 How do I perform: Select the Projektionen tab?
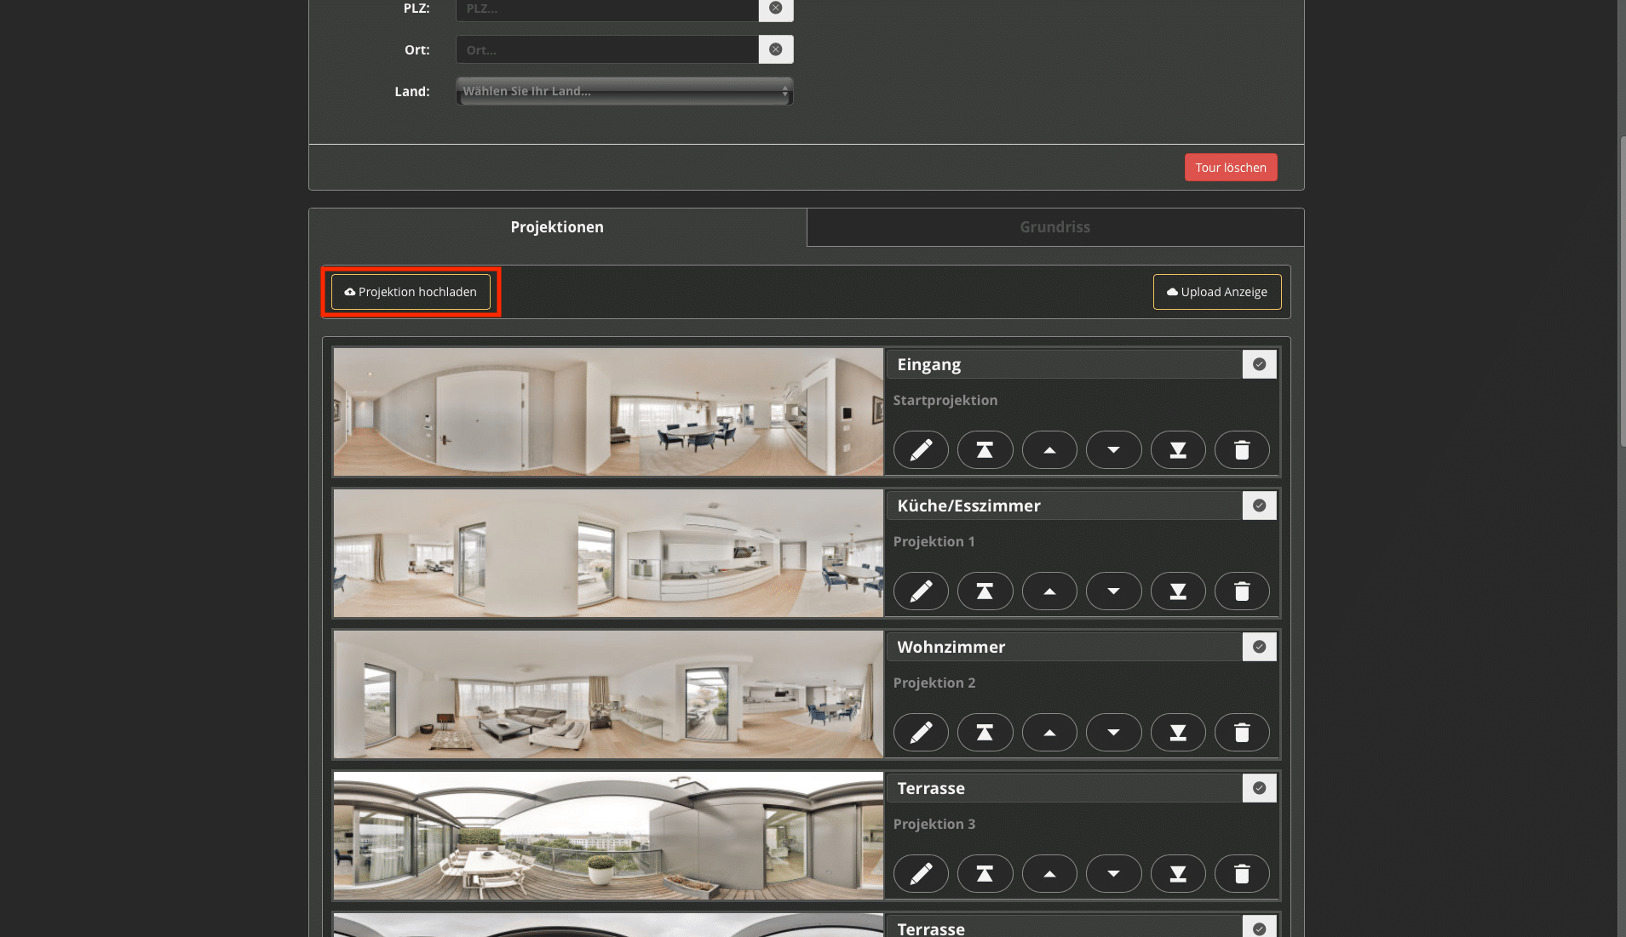click(557, 227)
